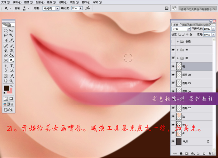Select the Hand tool
This screenshot has height=158, width=218.
[x=6, y=81]
